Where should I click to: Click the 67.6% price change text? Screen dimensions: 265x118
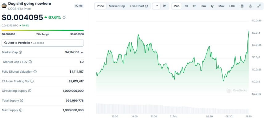pyautogui.click(x=55, y=17)
